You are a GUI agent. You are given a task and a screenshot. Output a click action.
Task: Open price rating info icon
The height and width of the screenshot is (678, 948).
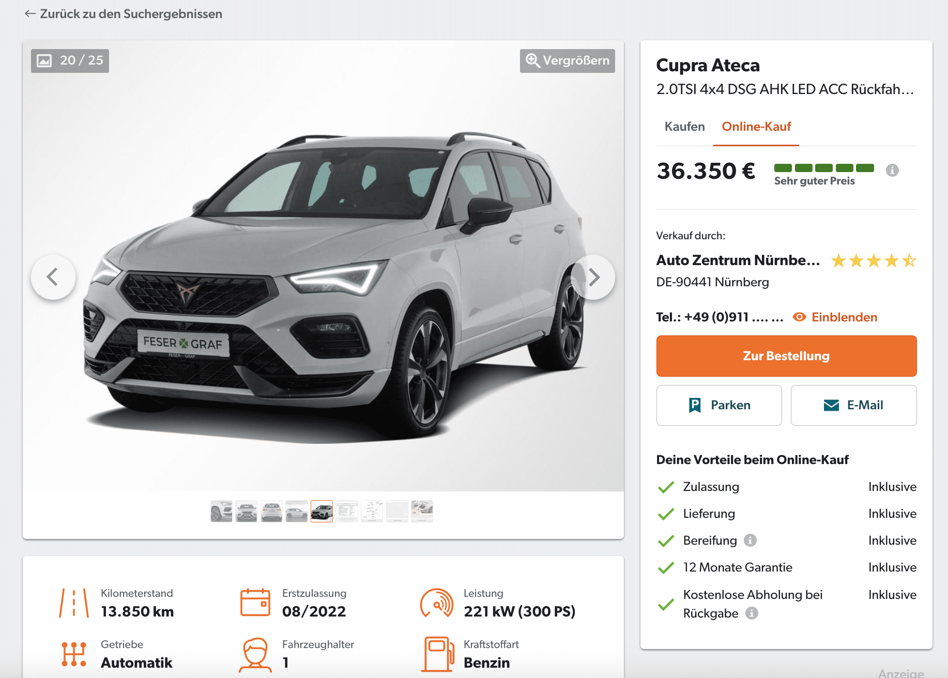coord(892,170)
